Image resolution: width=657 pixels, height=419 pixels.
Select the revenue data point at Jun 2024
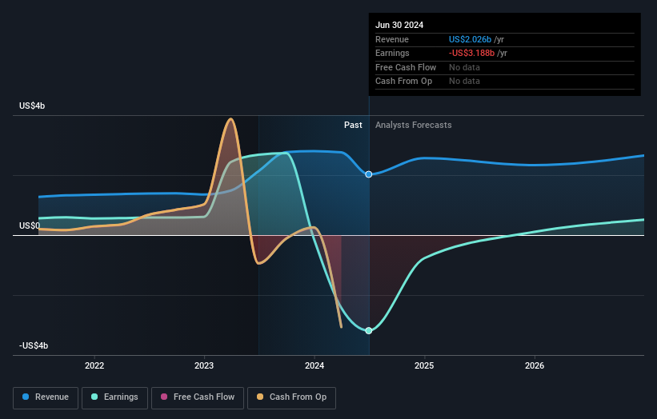point(369,174)
